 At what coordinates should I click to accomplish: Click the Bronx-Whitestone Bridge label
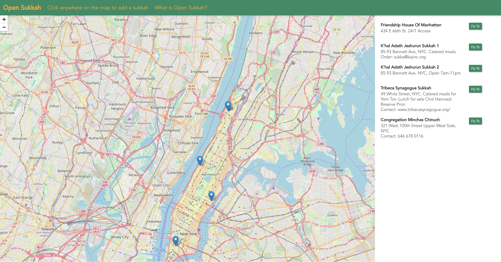tap(307, 161)
